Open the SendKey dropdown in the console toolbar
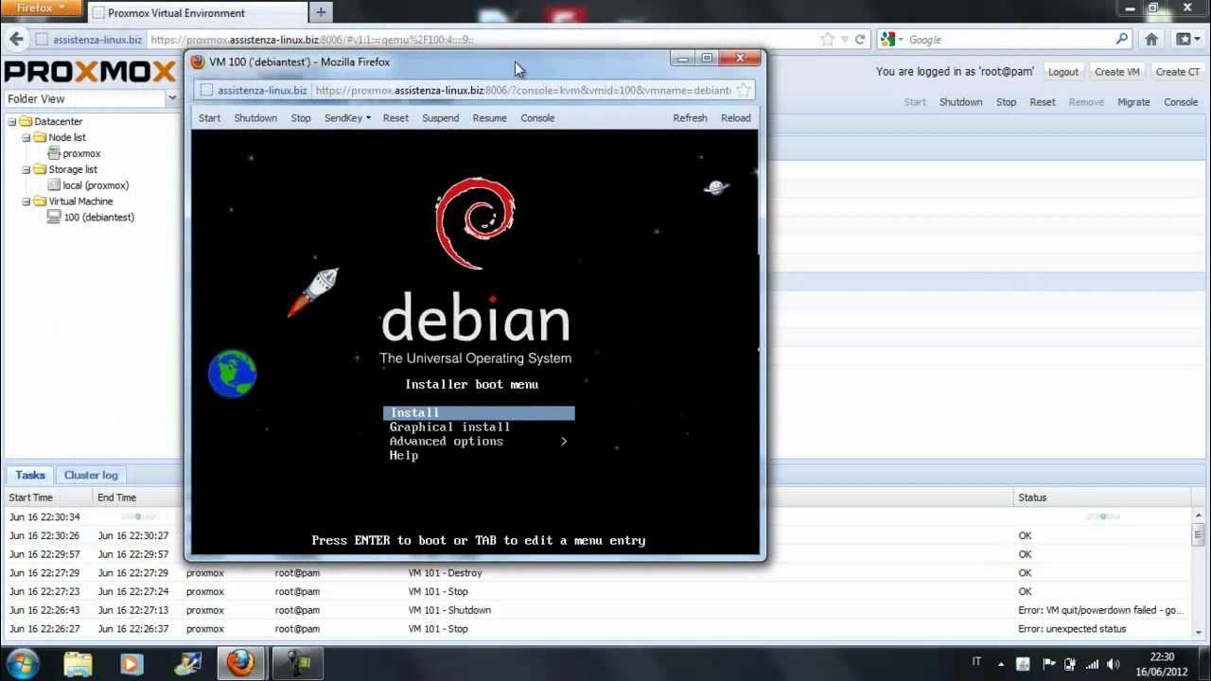Image resolution: width=1211 pixels, height=681 pixels. tap(347, 118)
